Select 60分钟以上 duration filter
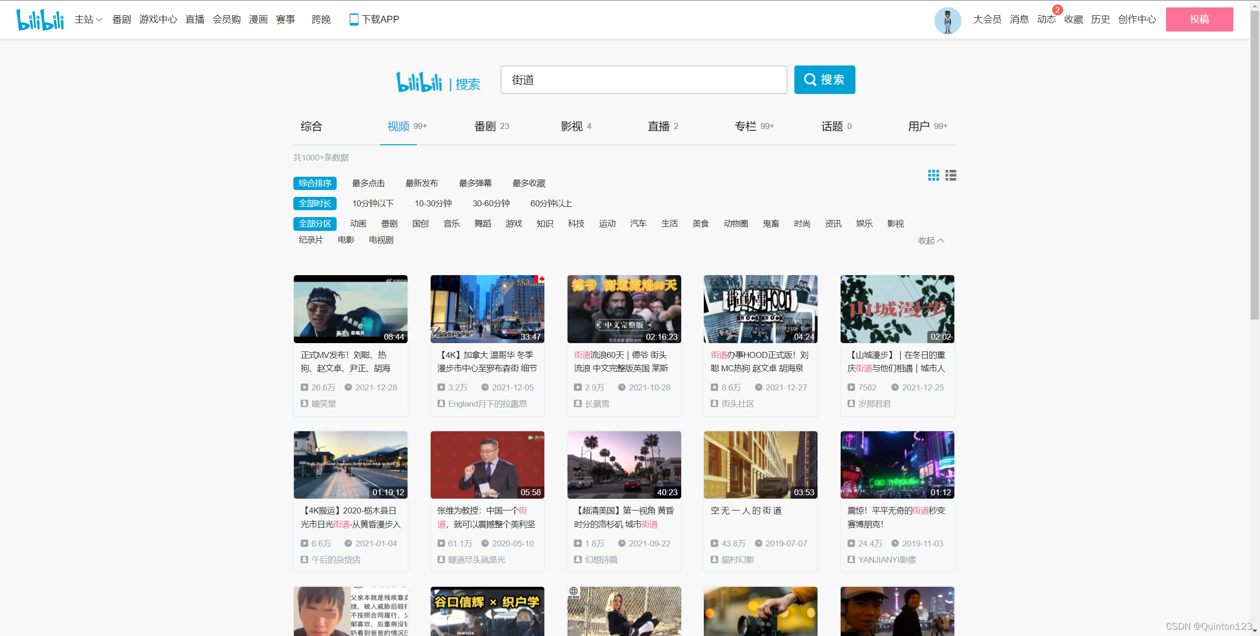Viewport: 1260px width, 636px height. [x=551, y=203]
